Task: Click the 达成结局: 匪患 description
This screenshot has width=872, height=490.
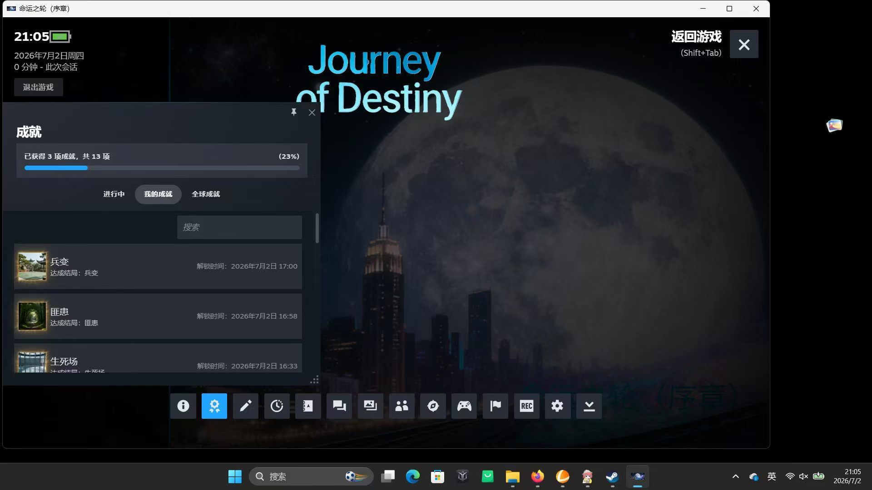Action: click(74, 323)
